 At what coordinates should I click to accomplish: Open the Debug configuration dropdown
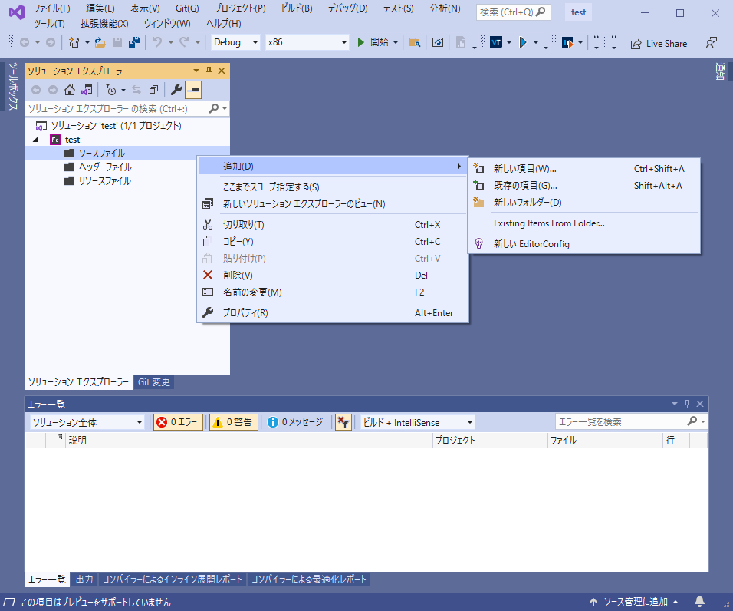pyautogui.click(x=235, y=42)
